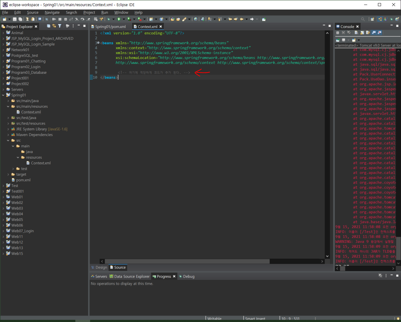Open the Data Source Explorer tab
401x322 pixels.
coord(129,276)
